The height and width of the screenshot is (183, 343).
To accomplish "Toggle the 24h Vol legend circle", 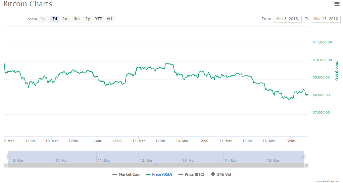I will click(x=213, y=174).
